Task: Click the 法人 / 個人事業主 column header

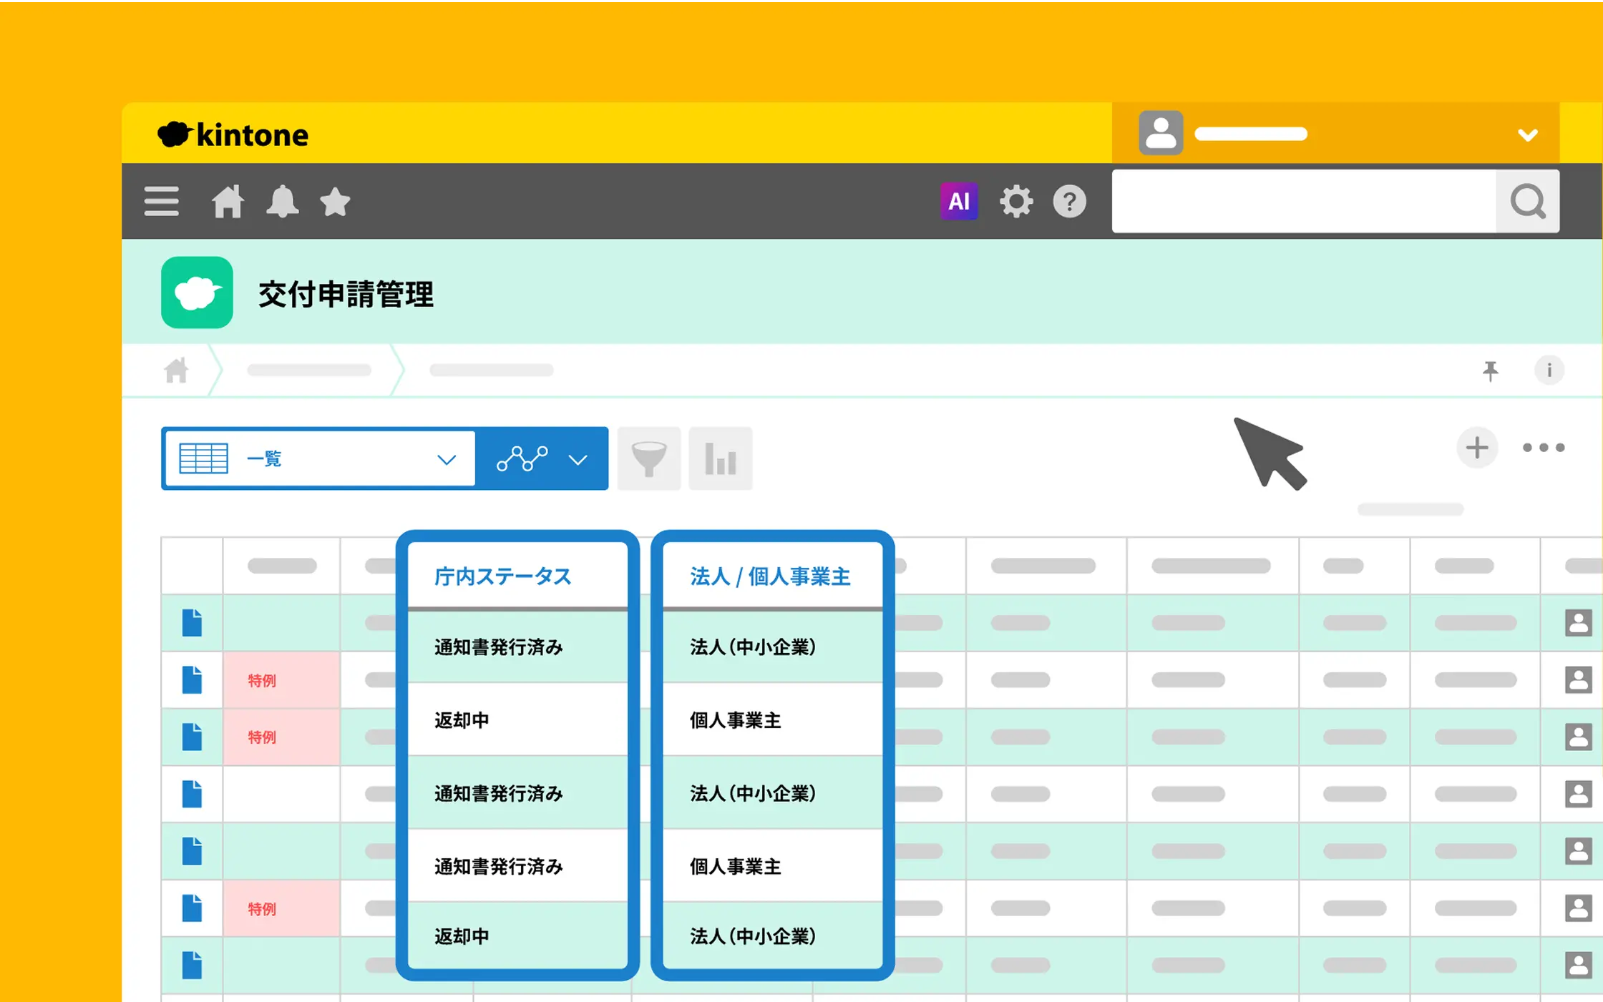Action: pyautogui.click(x=770, y=576)
